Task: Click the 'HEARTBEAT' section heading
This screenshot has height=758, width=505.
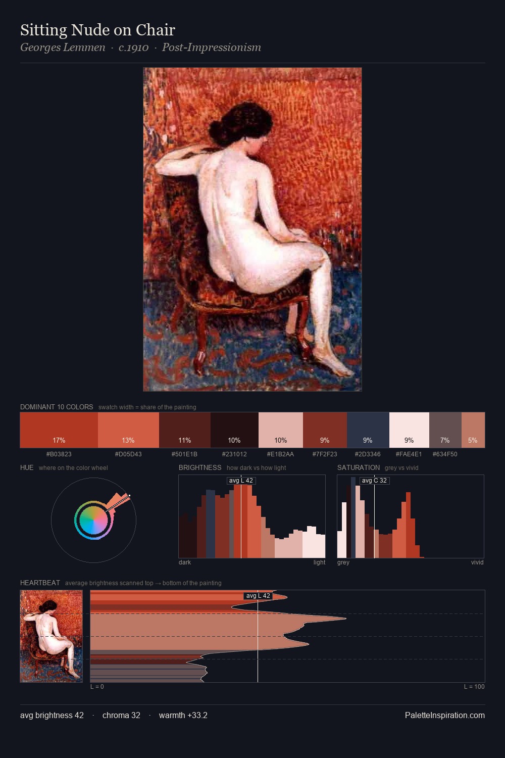Action: point(40,583)
